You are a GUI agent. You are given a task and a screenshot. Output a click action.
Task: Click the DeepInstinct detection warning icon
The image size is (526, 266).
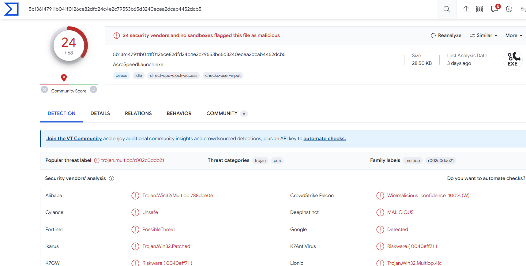tap(380, 212)
